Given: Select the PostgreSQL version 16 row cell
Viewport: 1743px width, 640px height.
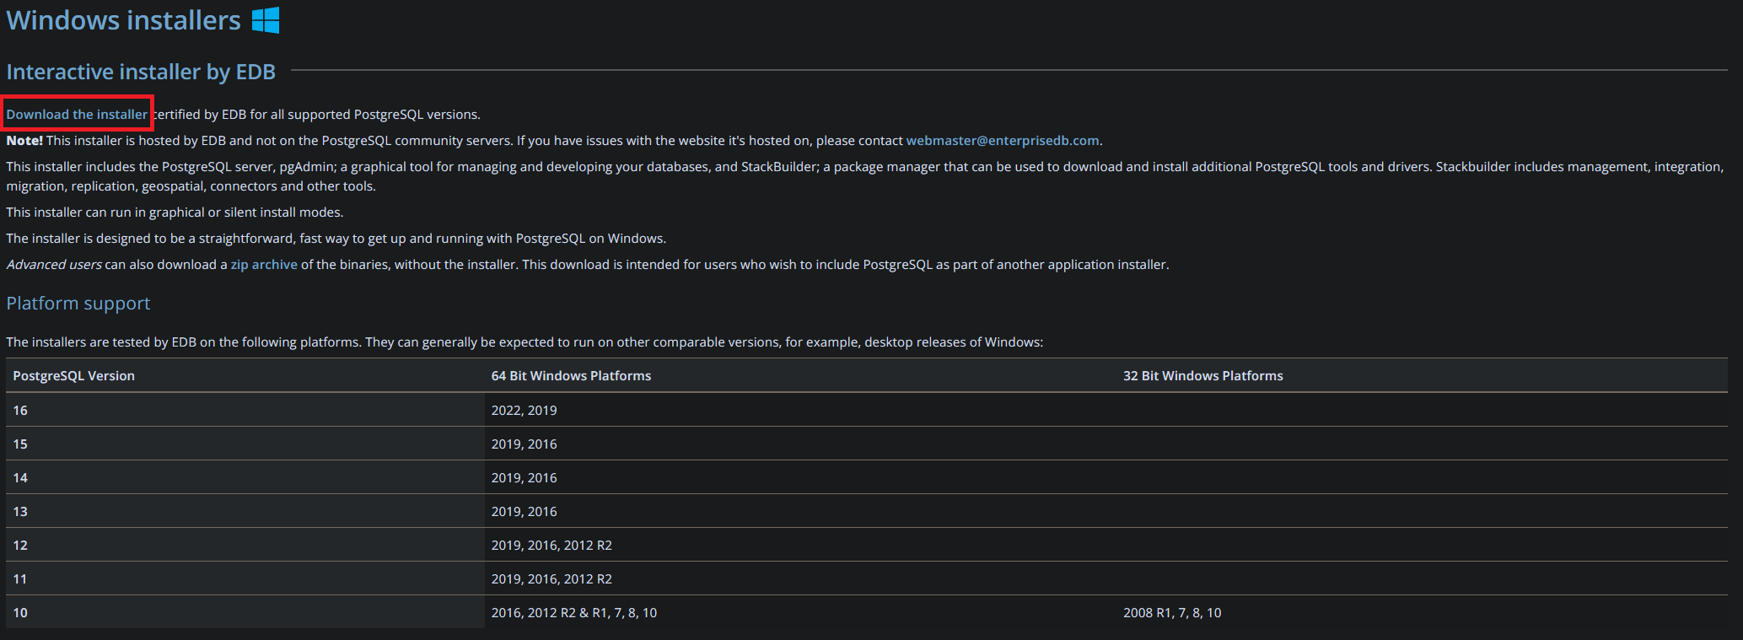Looking at the screenshot, I should [x=20, y=411].
